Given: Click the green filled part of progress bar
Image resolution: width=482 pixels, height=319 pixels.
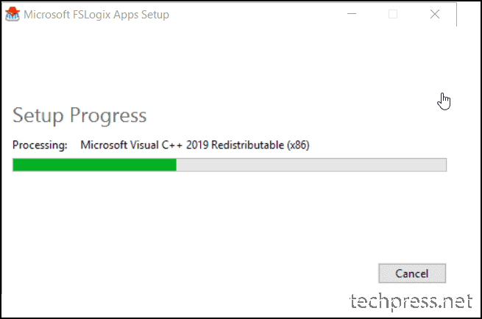Looking at the screenshot, I should click(94, 165).
